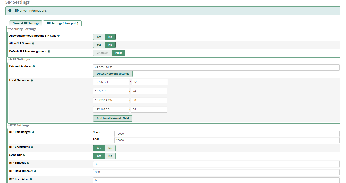Show help for Default TLS Port Assignment
The height and width of the screenshot is (183, 346).
(49, 52)
